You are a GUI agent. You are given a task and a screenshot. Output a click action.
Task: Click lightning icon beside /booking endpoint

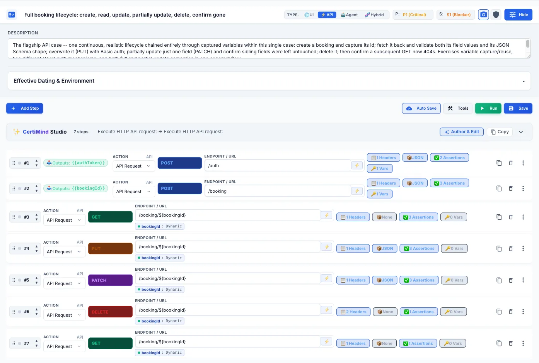[x=357, y=191]
